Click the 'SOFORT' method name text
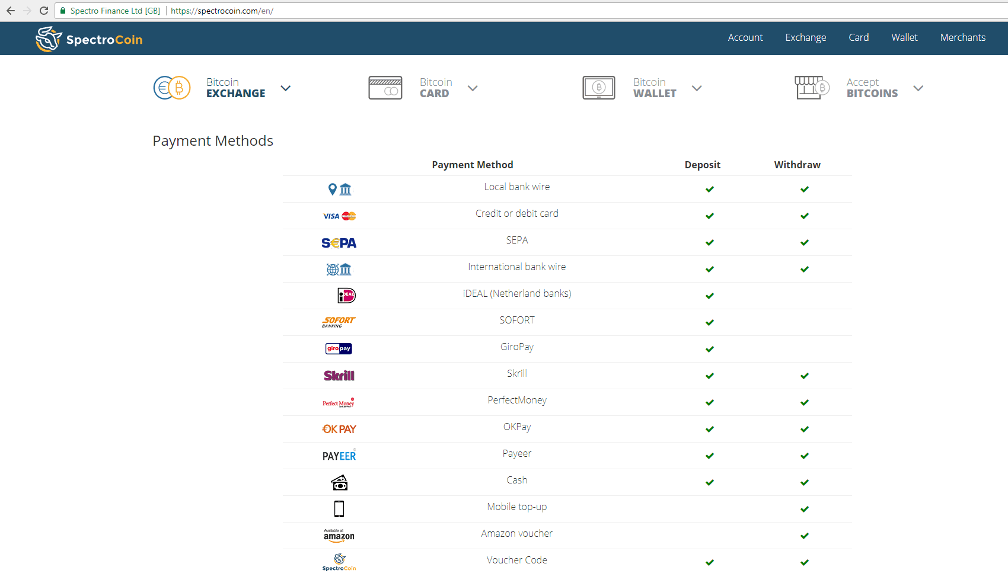This screenshot has height=580, width=1008. click(x=517, y=320)
